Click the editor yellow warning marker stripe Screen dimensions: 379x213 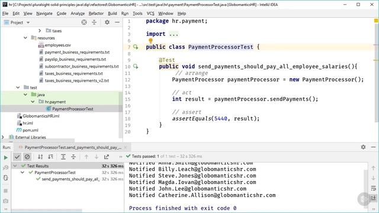pos(376,21)
